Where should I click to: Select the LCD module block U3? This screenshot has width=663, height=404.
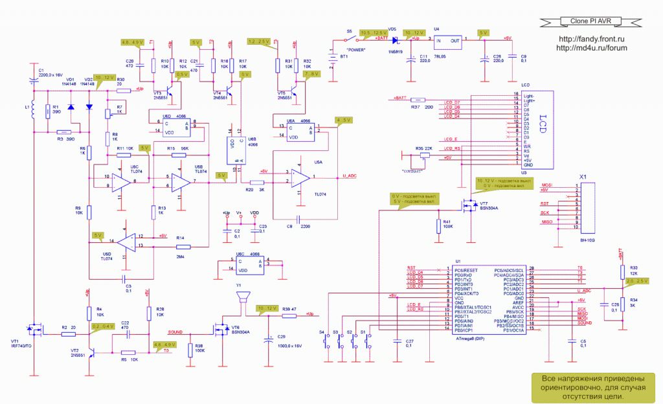pyautogui.click(x=537, y=129)
